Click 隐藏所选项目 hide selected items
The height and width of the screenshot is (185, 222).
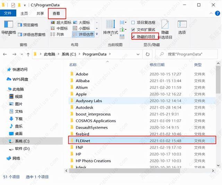pos(165,29)
